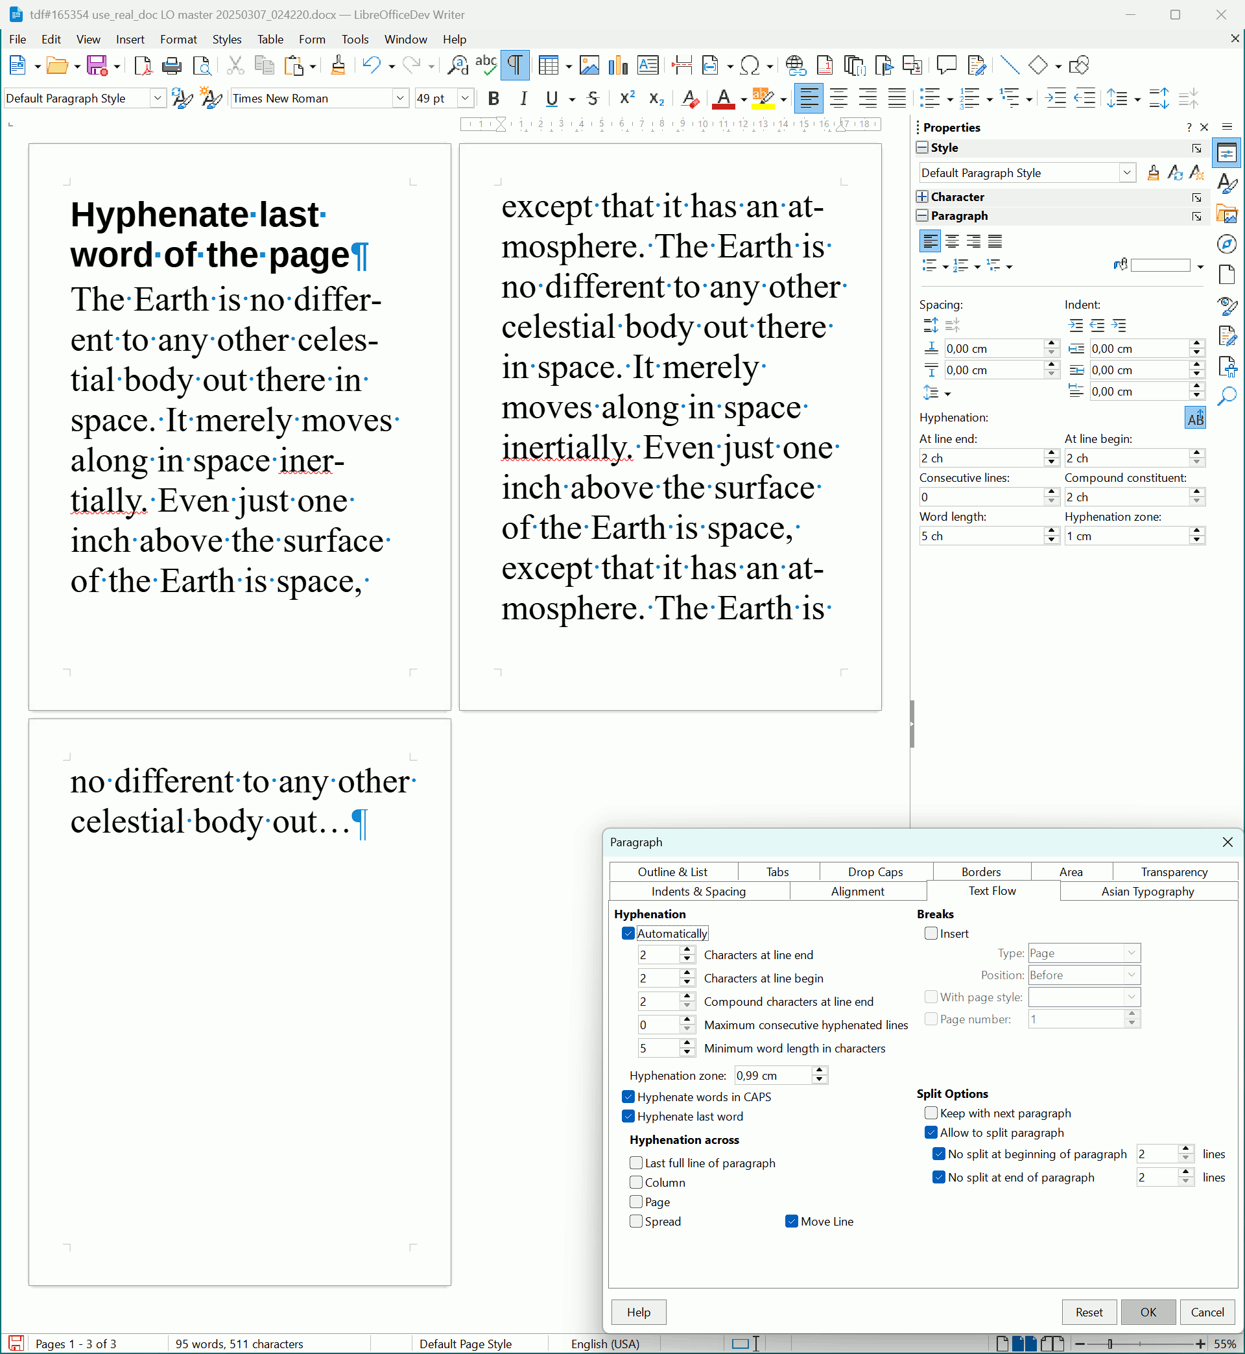Edit the Hyphenation zone value field
Image resolution: width=1245 pixels, height=1354 pixels.
[772, 1075]
